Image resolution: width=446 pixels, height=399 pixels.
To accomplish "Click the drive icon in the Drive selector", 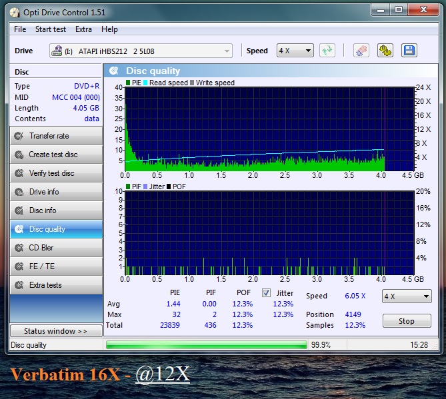I will pyautogui.click(x=57, y=51).
